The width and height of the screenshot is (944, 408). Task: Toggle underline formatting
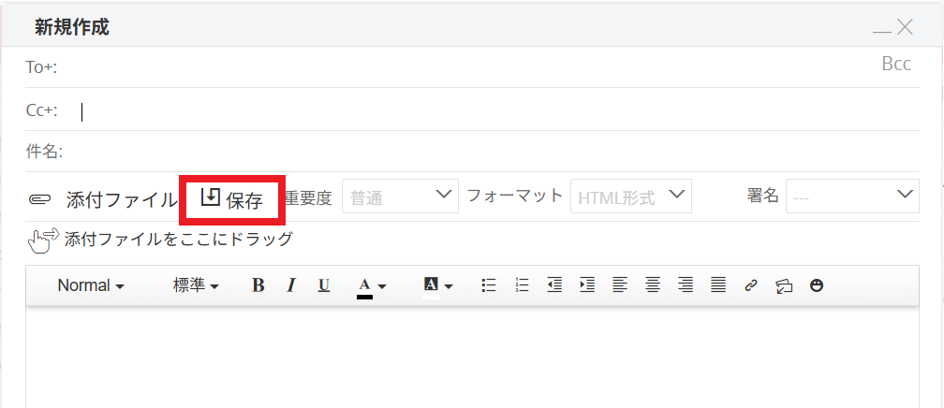coord(324,285)
